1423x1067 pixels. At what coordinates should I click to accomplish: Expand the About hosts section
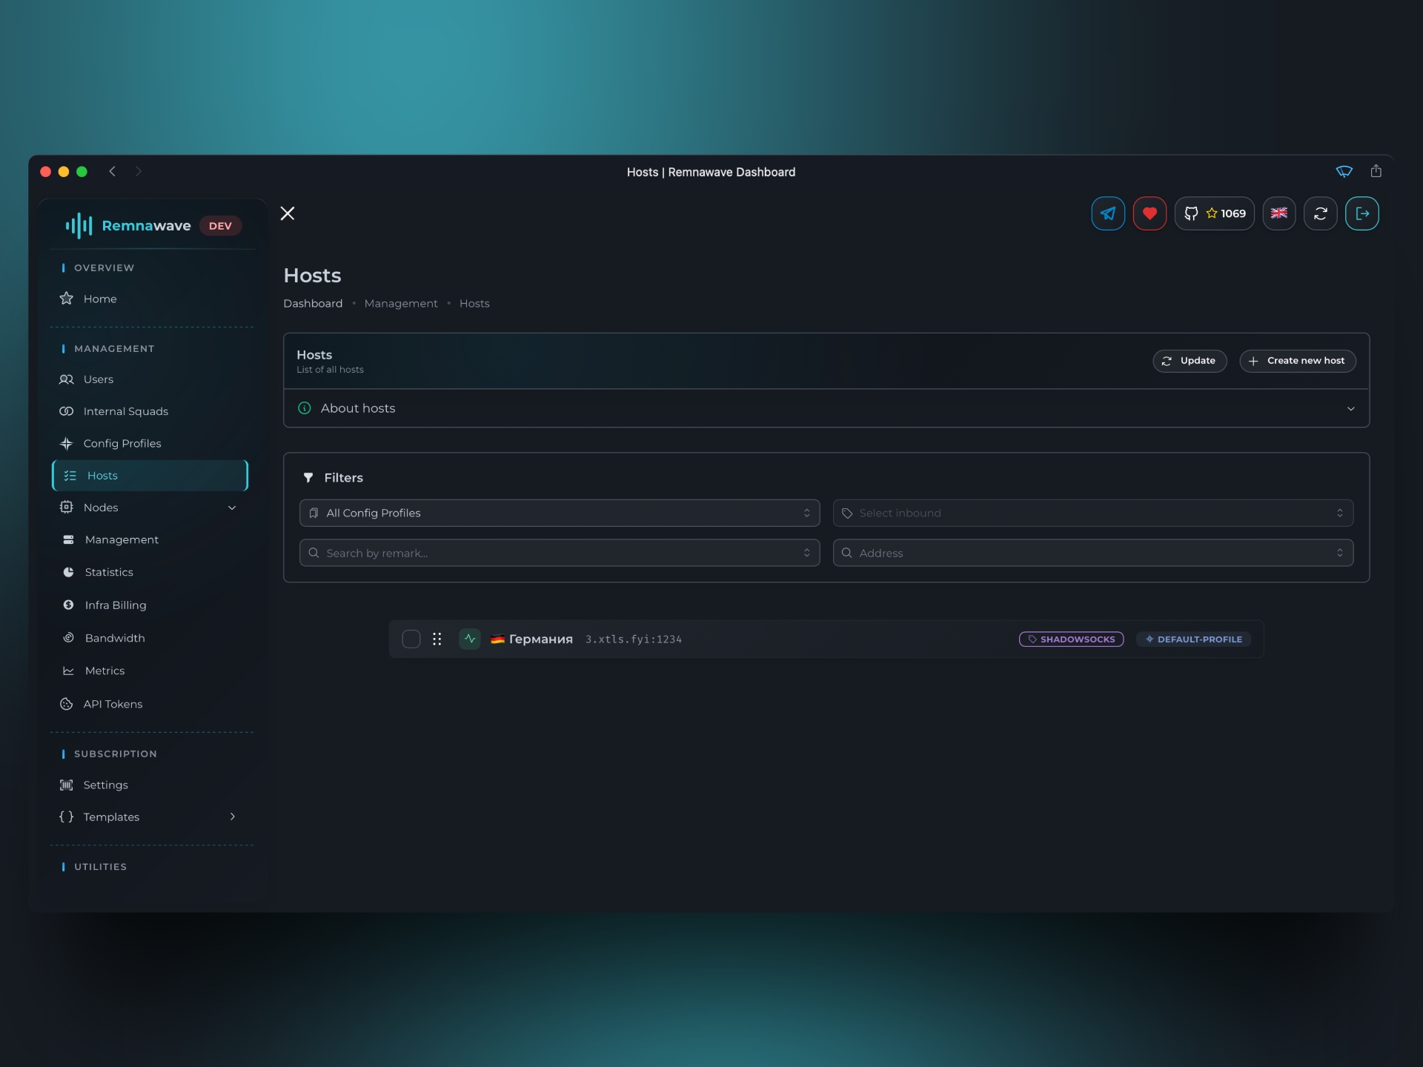click(x=826, y=408)
